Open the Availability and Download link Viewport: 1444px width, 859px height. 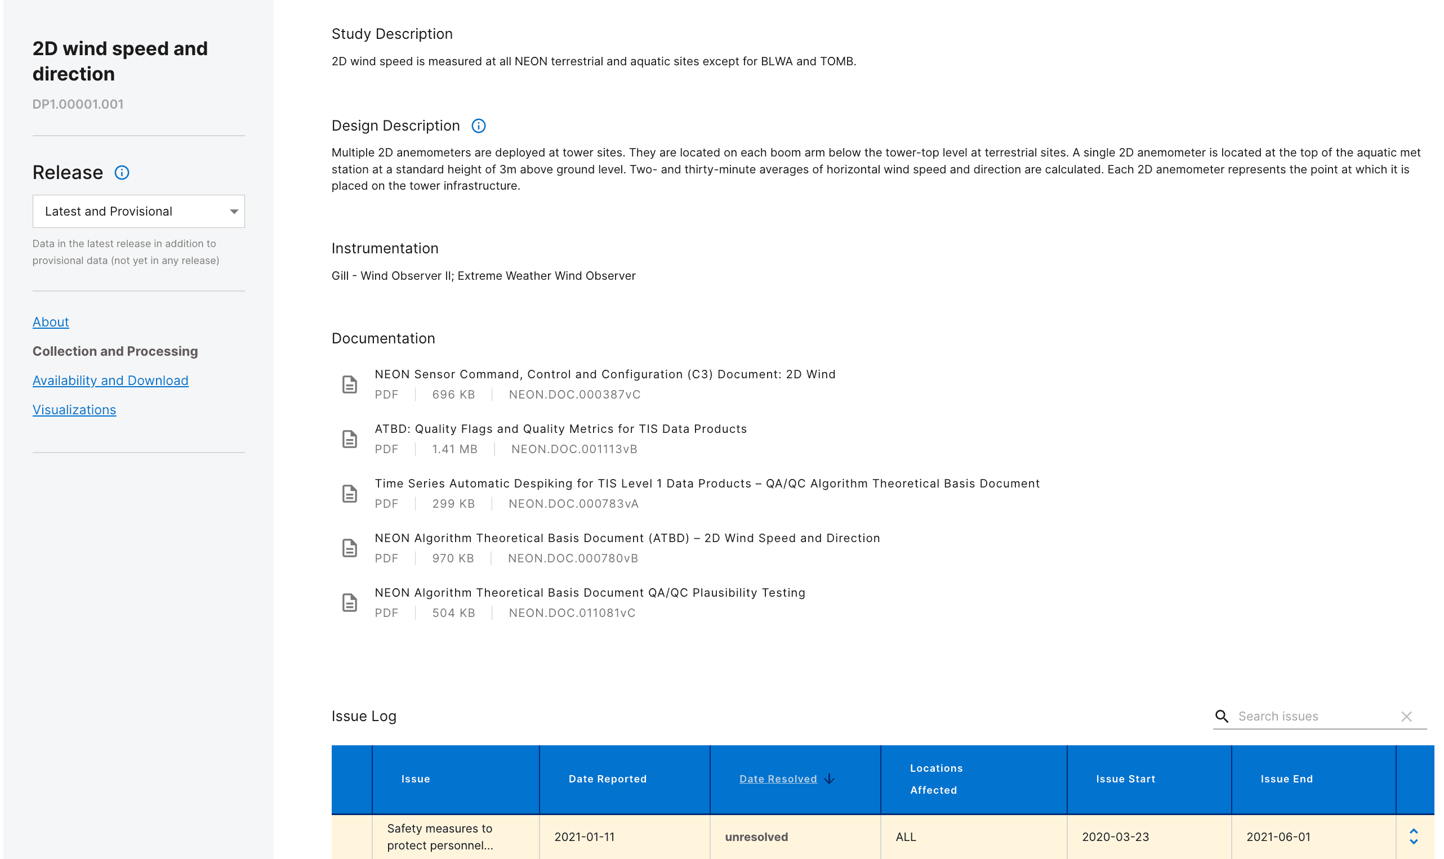pyautogui.click(x=110, y=381)
